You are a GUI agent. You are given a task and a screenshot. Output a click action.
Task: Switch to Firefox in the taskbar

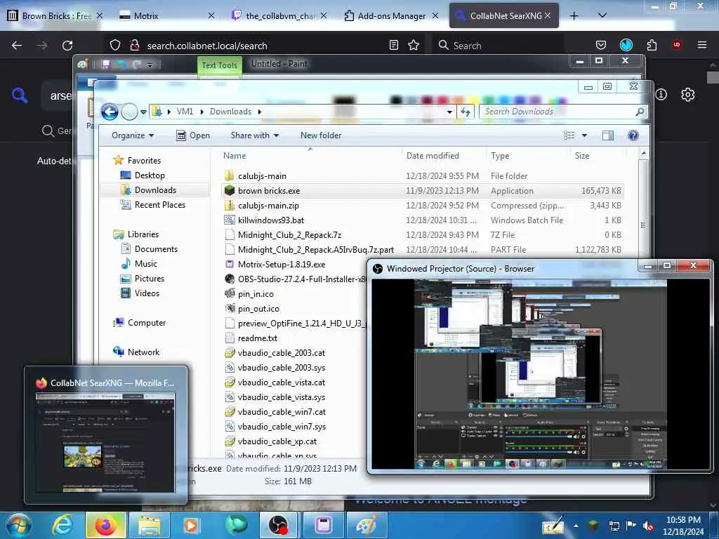pyautogui.click(x=105, y=525)
